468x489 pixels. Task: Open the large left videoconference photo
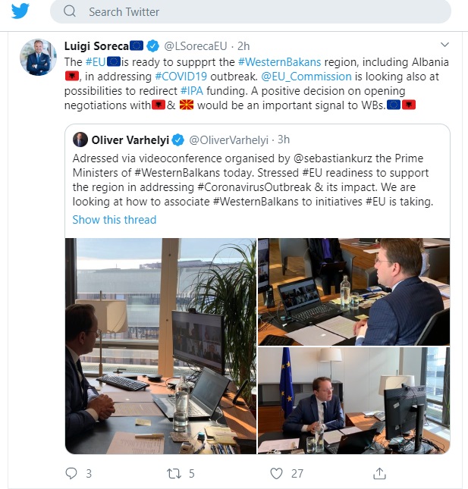point(161,346)
